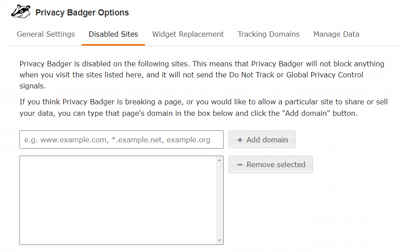Click the Privacy Badger logo icon
This screenshot has height=252, width=400.
20,11
